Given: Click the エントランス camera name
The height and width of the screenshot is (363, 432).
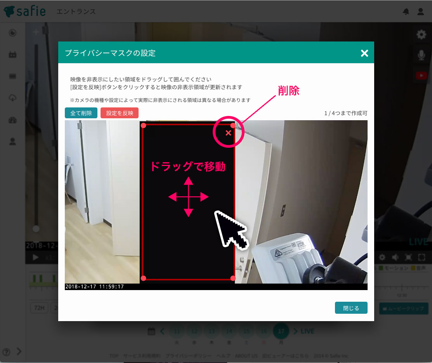Looking at the screenshot, I should coord(76,12).
